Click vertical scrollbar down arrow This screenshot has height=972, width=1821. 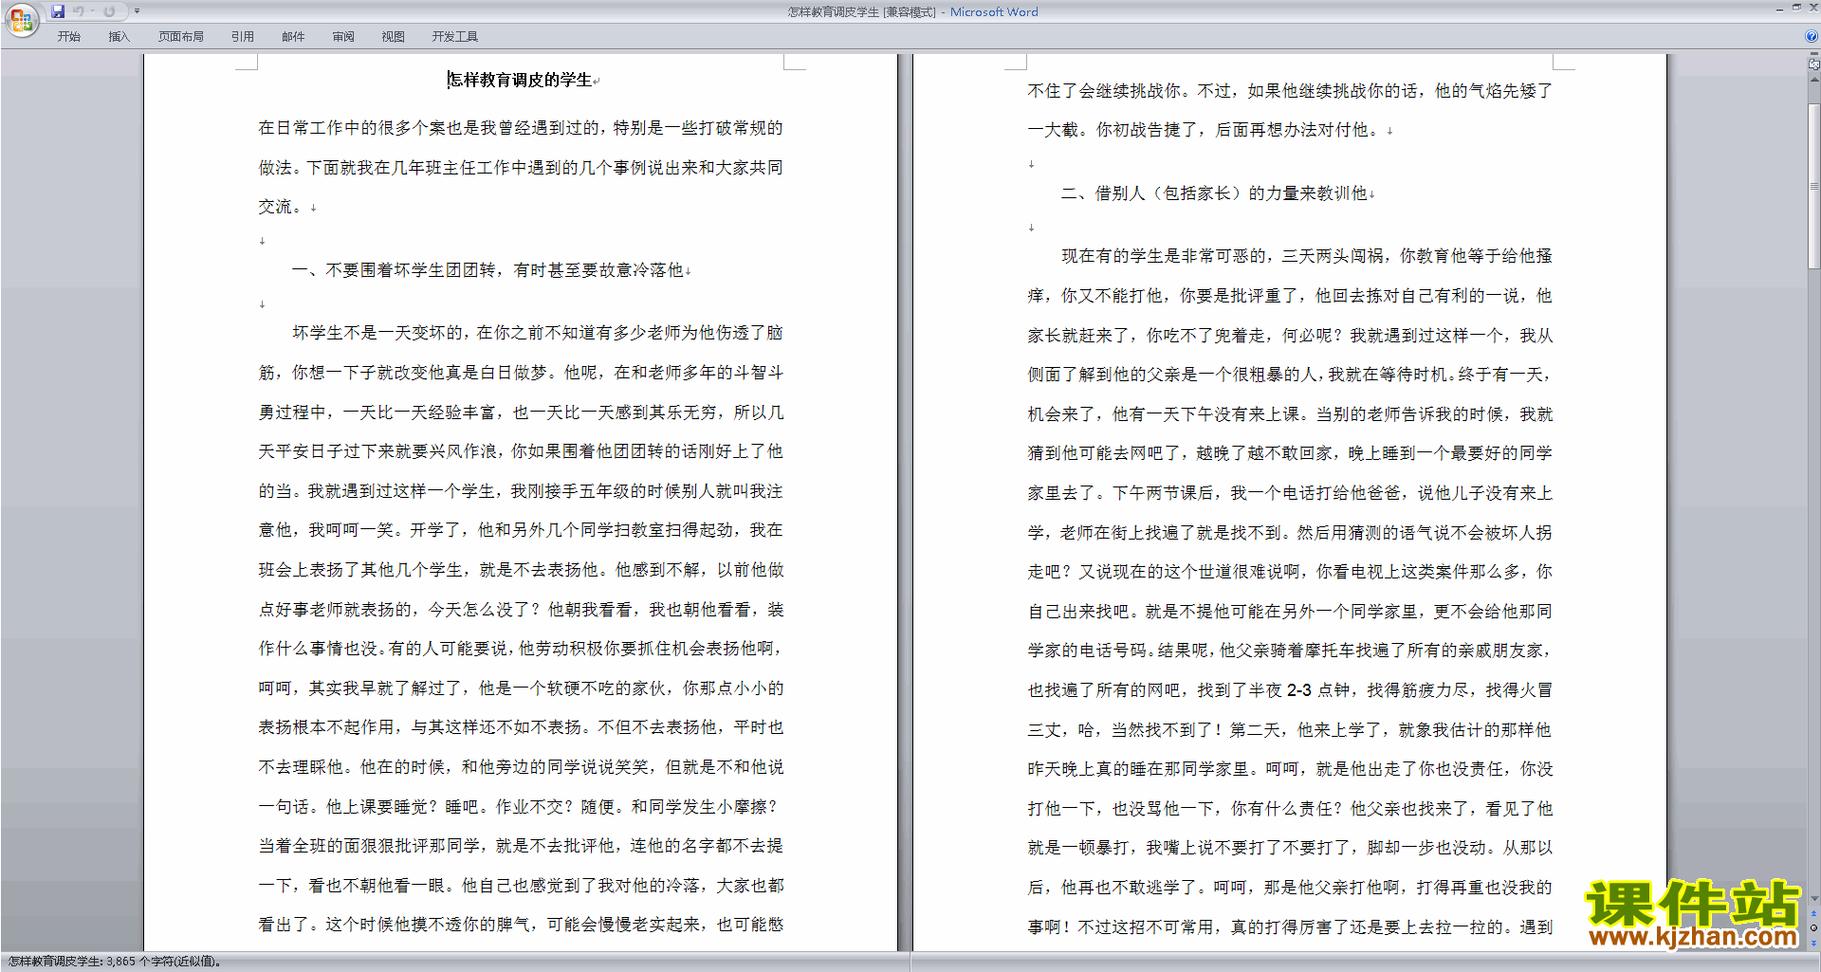click(x=1813, y=898)
